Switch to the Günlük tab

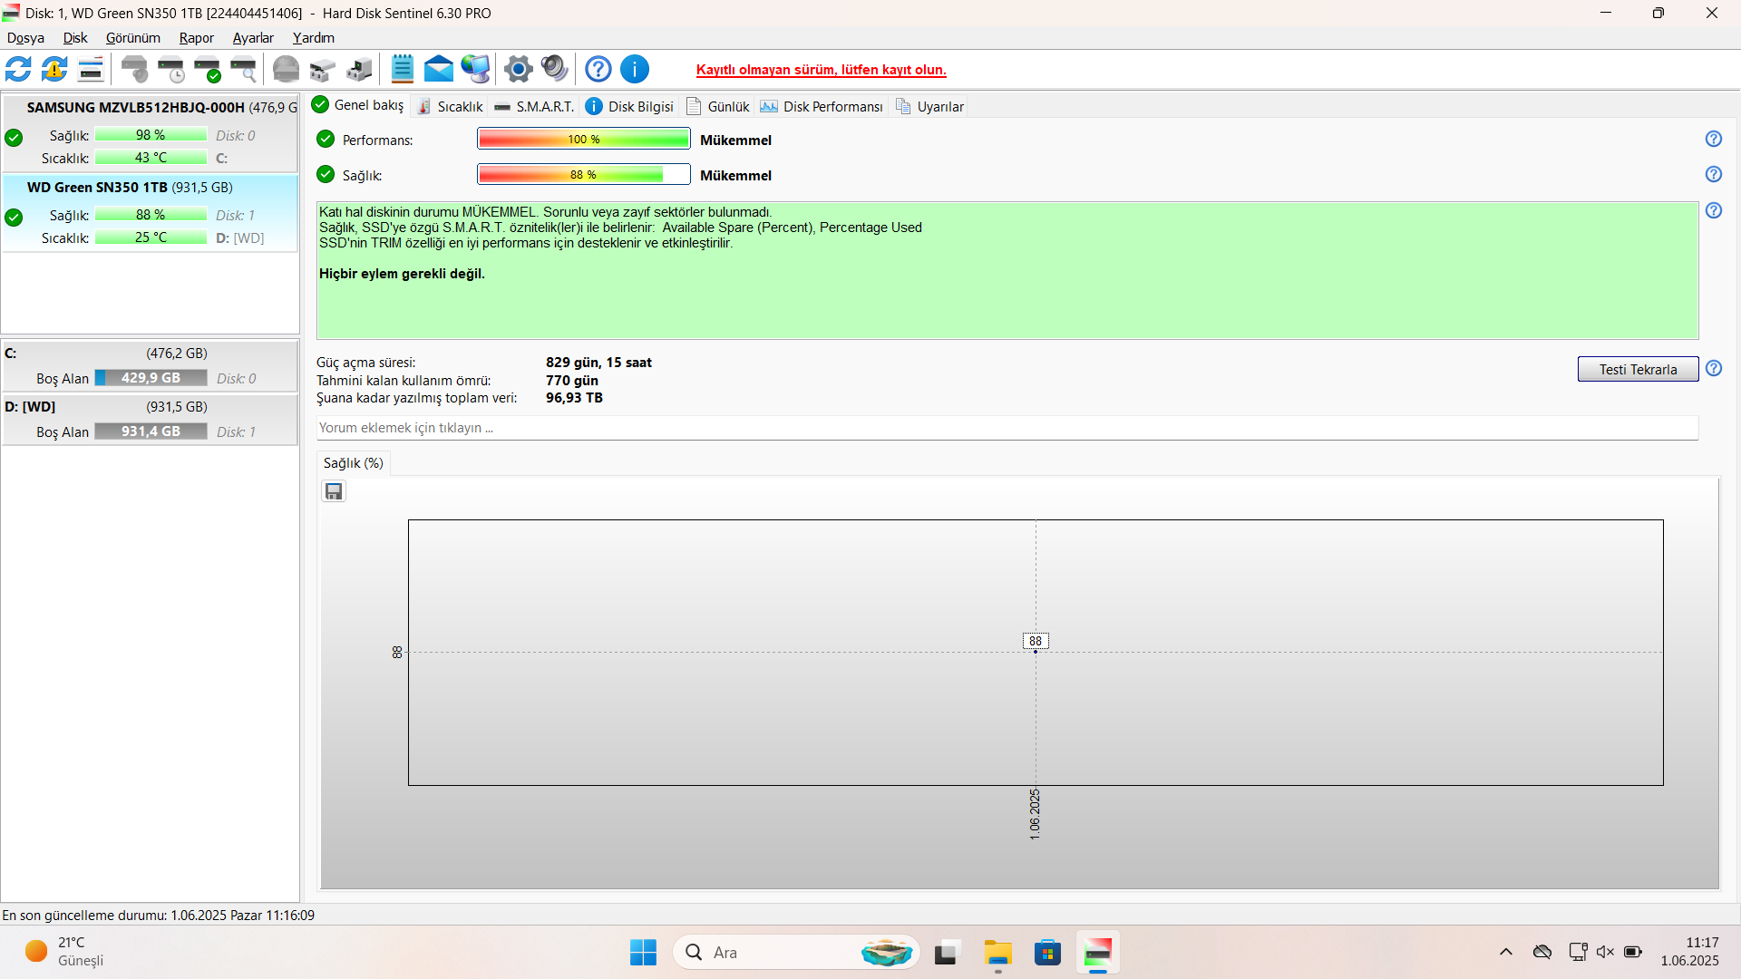718,106
